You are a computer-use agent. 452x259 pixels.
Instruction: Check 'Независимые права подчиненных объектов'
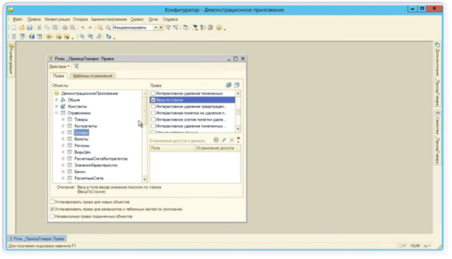tap(52, 216)
